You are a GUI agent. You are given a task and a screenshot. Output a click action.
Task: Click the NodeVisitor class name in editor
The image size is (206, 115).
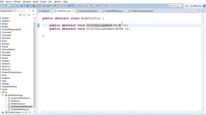(91, 18)
